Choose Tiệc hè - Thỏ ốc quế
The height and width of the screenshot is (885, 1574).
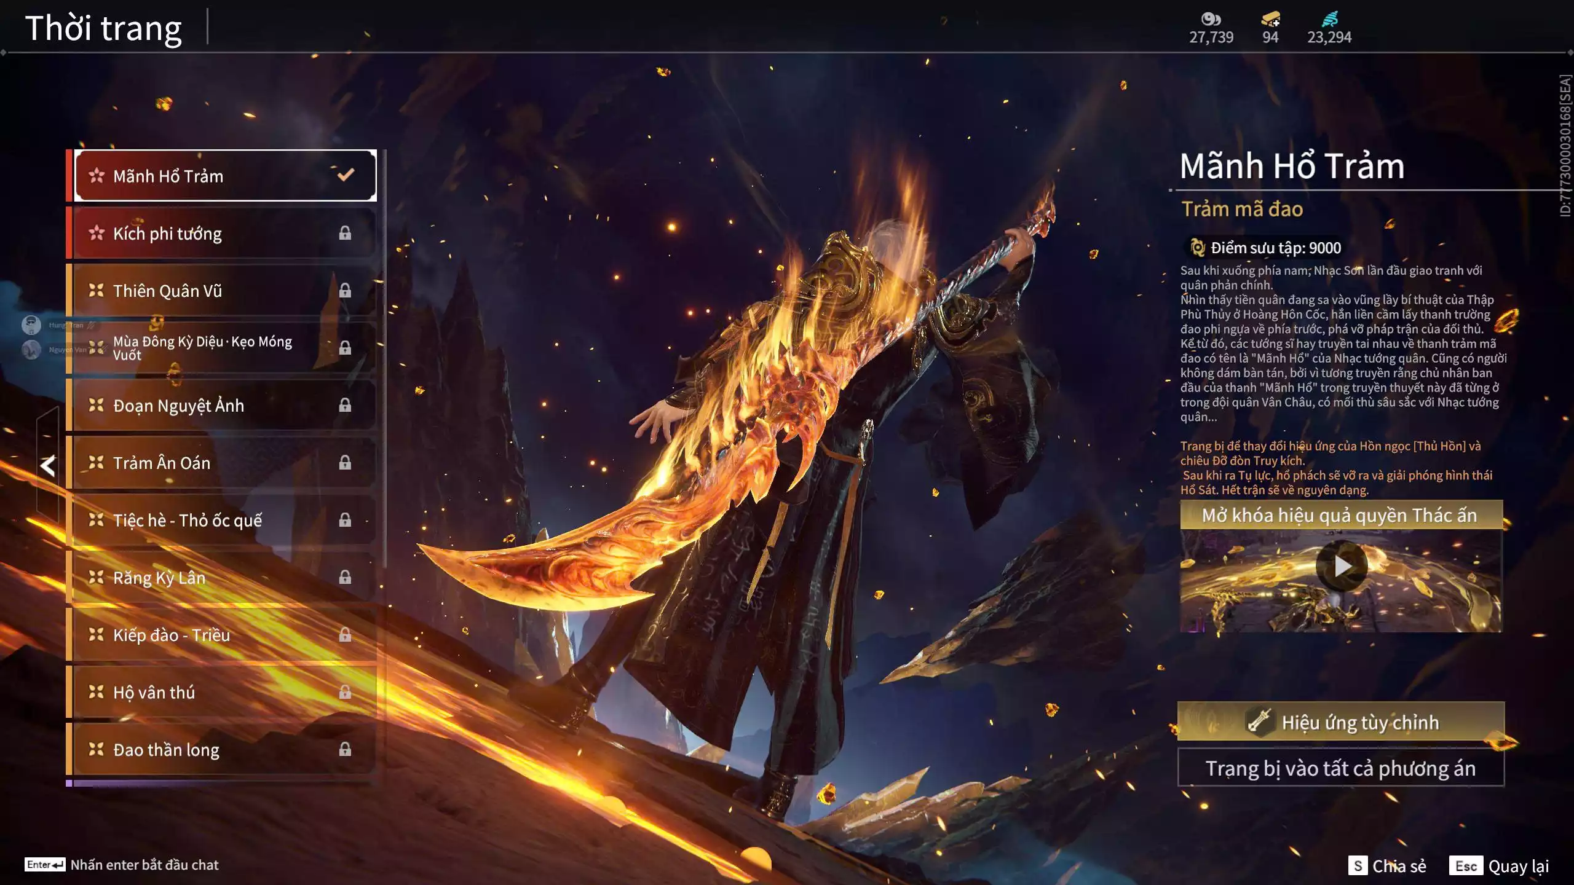tap(224, 520)
